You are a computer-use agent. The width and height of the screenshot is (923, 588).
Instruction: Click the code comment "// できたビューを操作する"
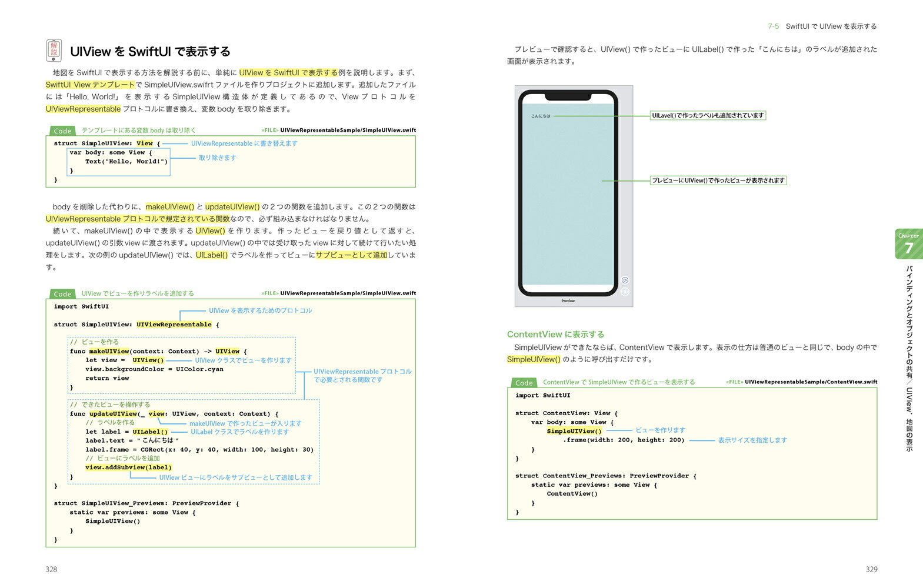109,405
